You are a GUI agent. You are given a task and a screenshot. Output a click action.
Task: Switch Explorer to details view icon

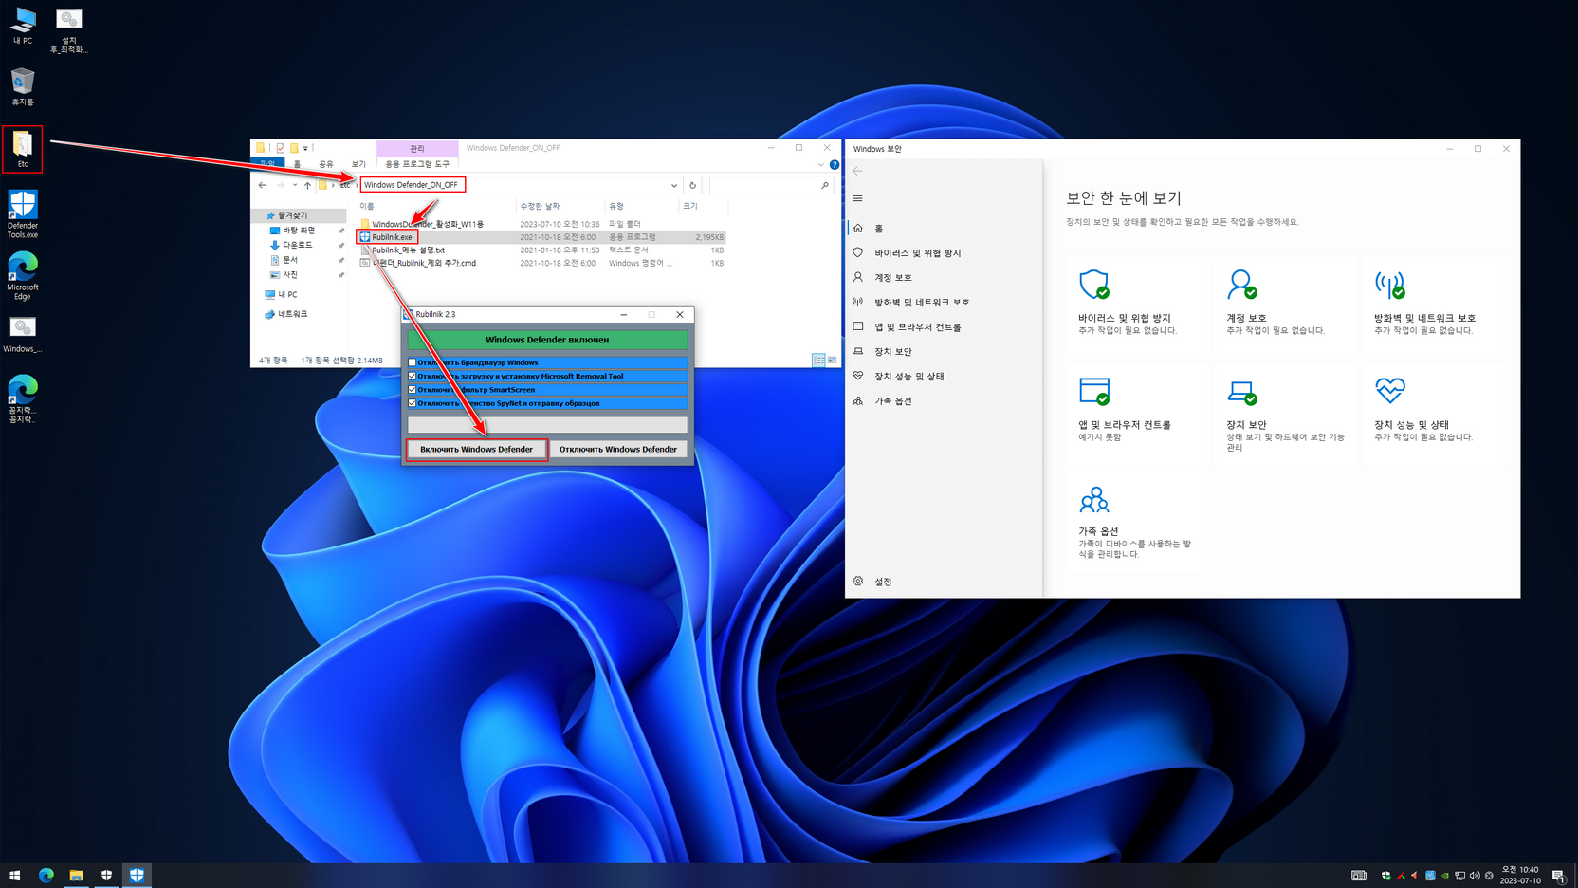[x=818, y=361]
